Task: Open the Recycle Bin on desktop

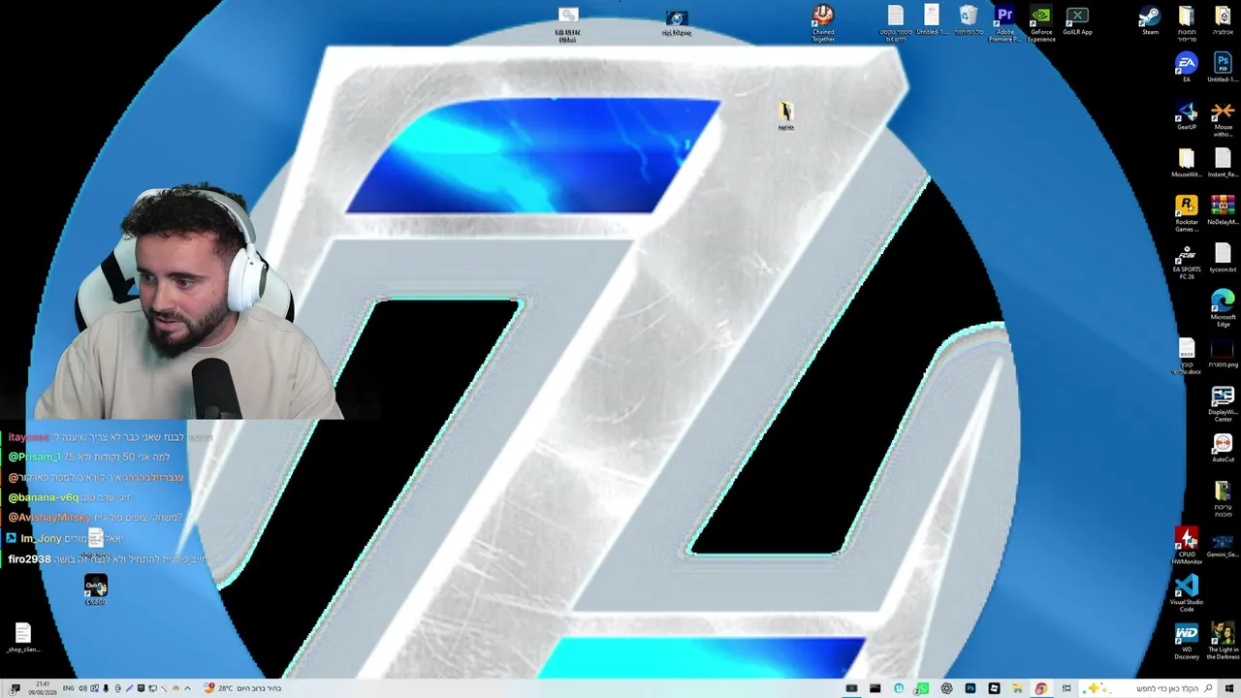Action: click(968, 21)
